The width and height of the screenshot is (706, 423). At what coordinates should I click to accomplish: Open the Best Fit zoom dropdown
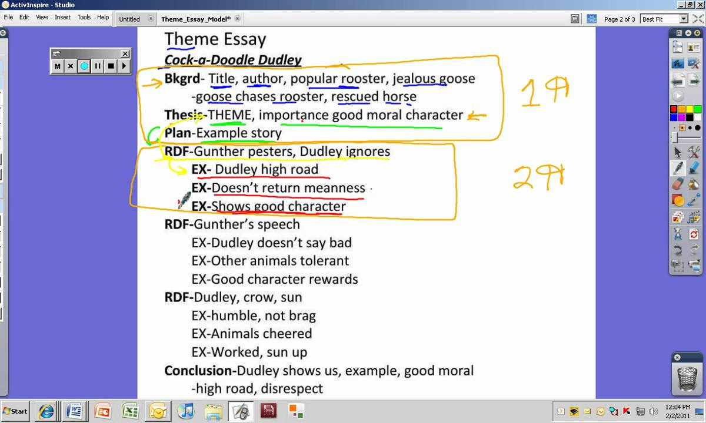(682, 18)
